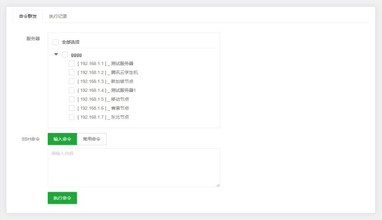Switch to the 执行记录 tab
The image size is (382, 220).
(x=58, y=16)
